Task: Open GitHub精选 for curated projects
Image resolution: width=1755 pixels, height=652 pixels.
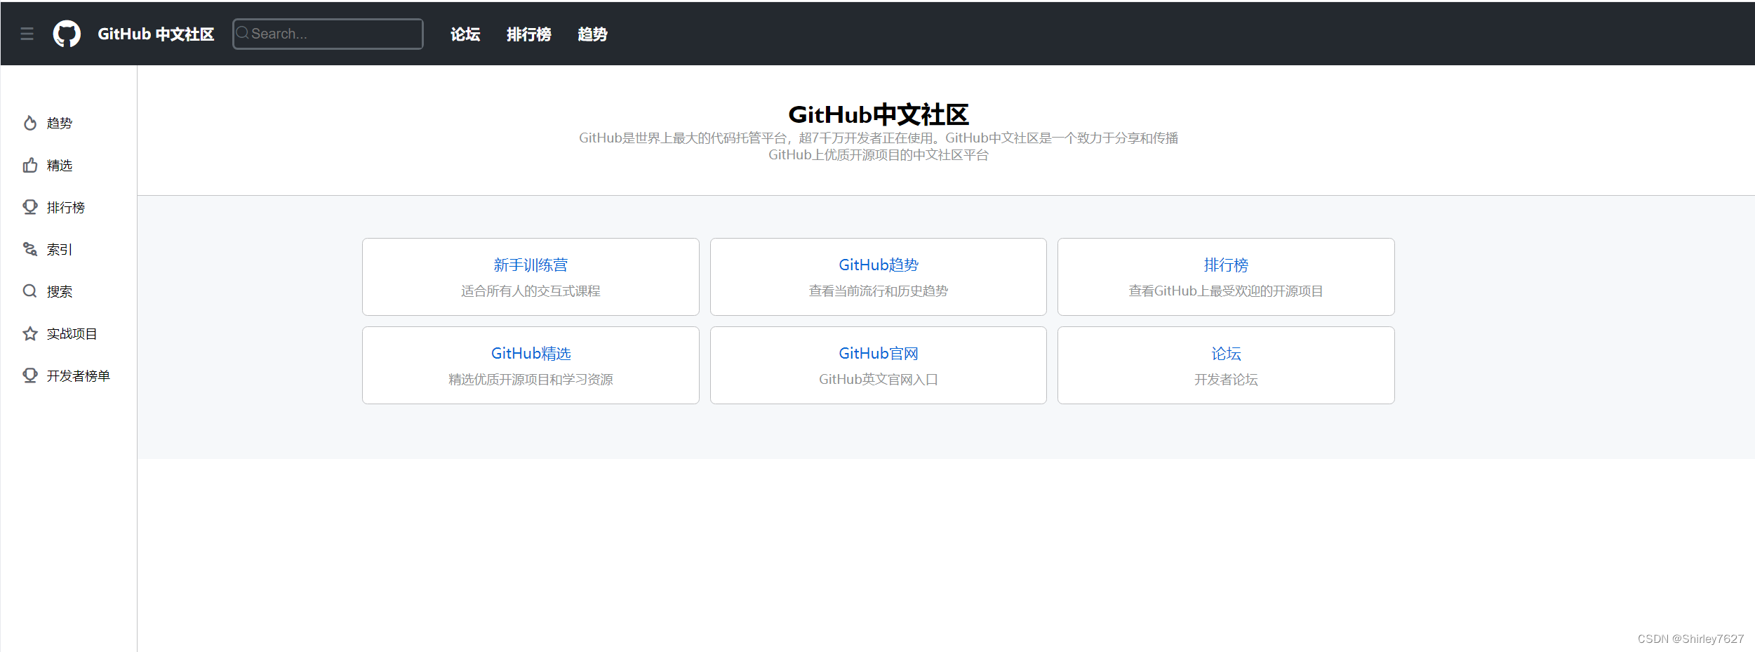Action: 530,353
